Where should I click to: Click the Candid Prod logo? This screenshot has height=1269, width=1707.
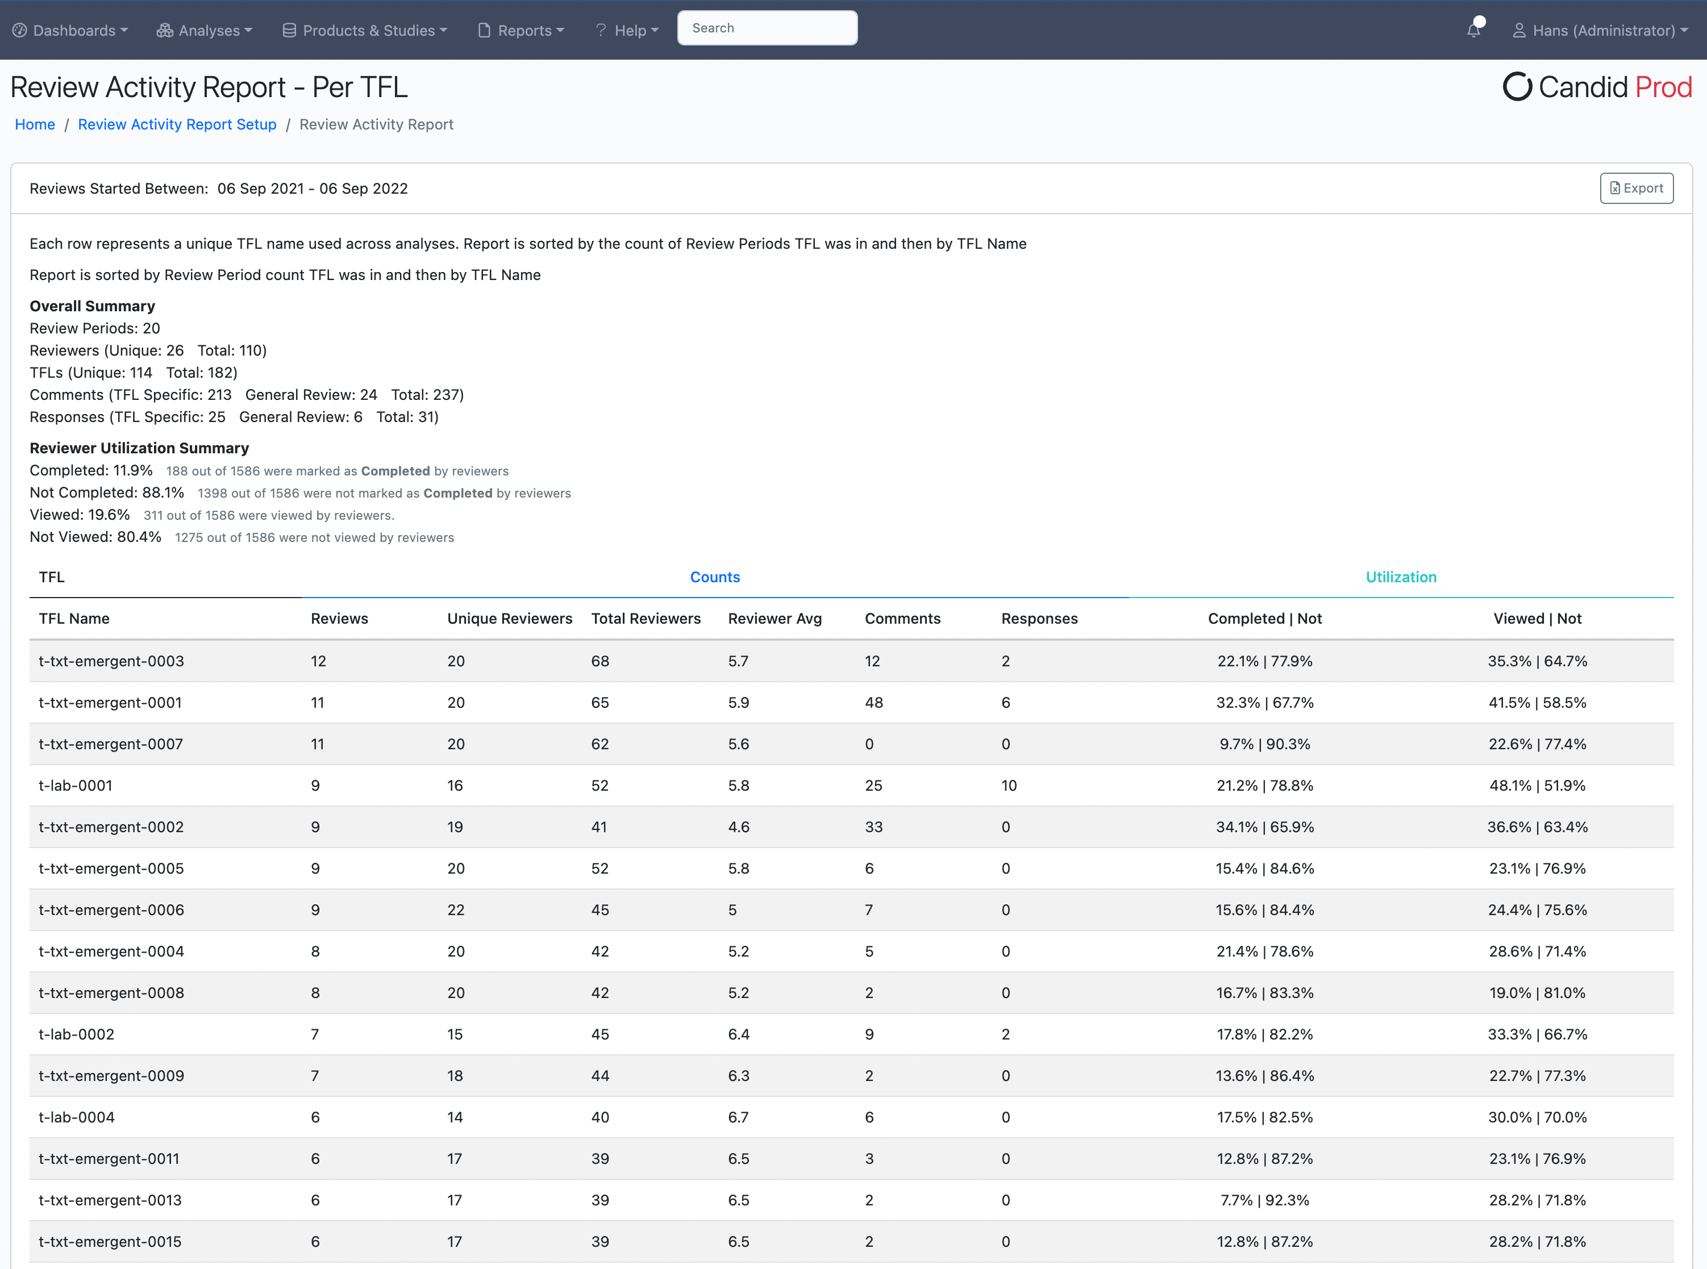click(1596, 87)
